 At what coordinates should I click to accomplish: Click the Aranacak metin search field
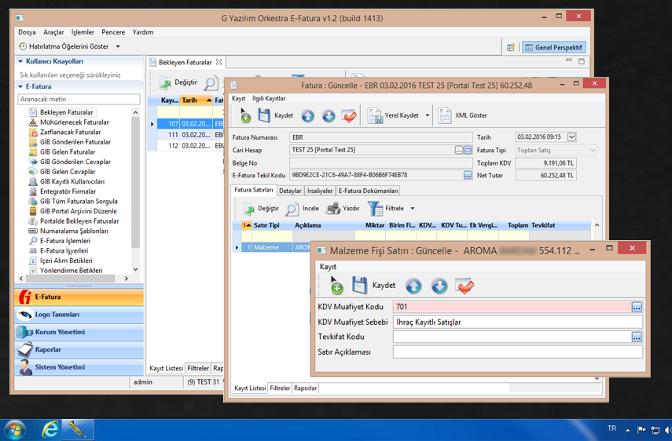[x=79, y=99]
